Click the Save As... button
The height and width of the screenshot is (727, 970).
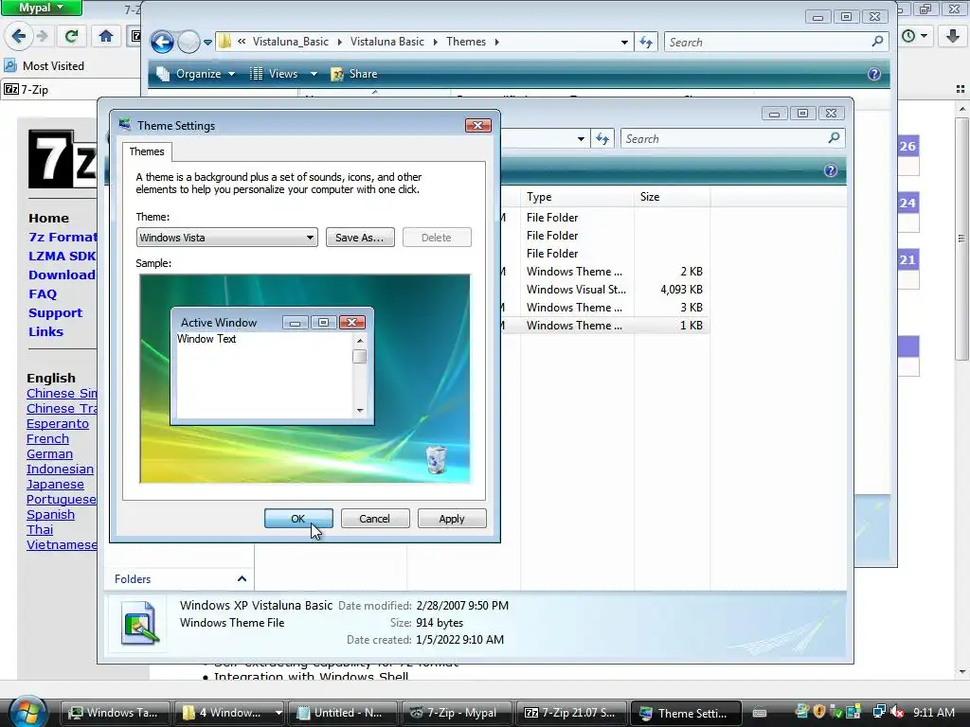pos(360,238)
